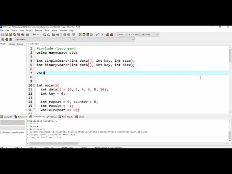
Task: Switch to the Classes sidebar tab
Action: tap(12, 44)
